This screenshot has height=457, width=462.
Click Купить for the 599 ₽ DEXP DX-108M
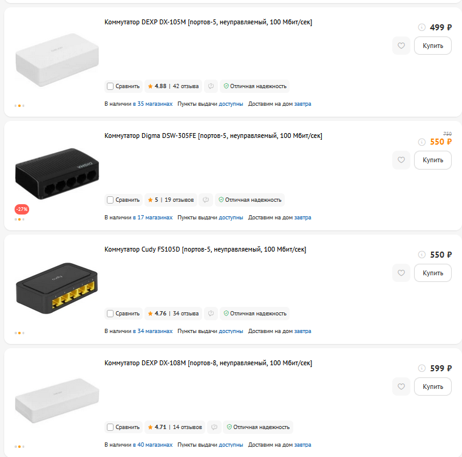432,387
